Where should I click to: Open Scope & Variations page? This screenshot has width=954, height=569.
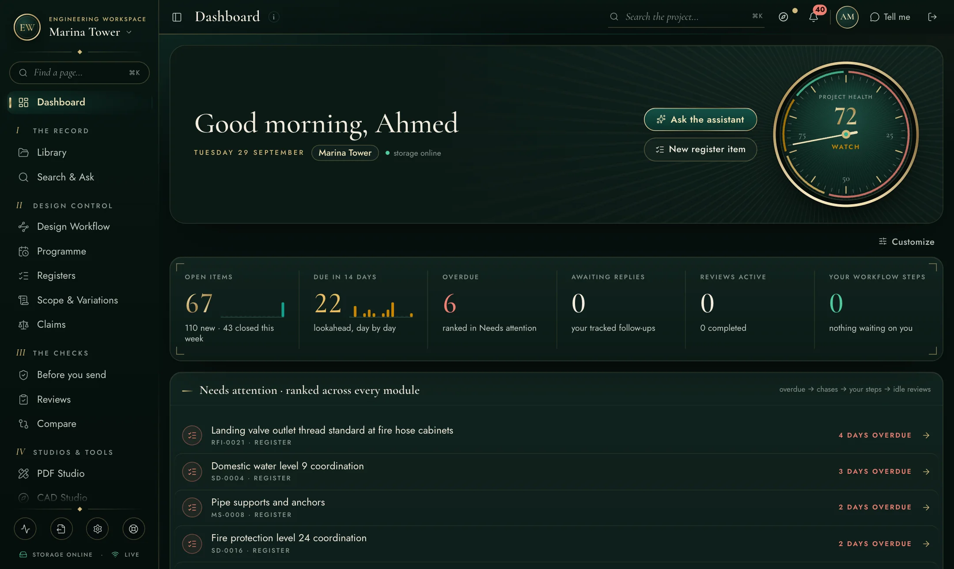(79, 300)
